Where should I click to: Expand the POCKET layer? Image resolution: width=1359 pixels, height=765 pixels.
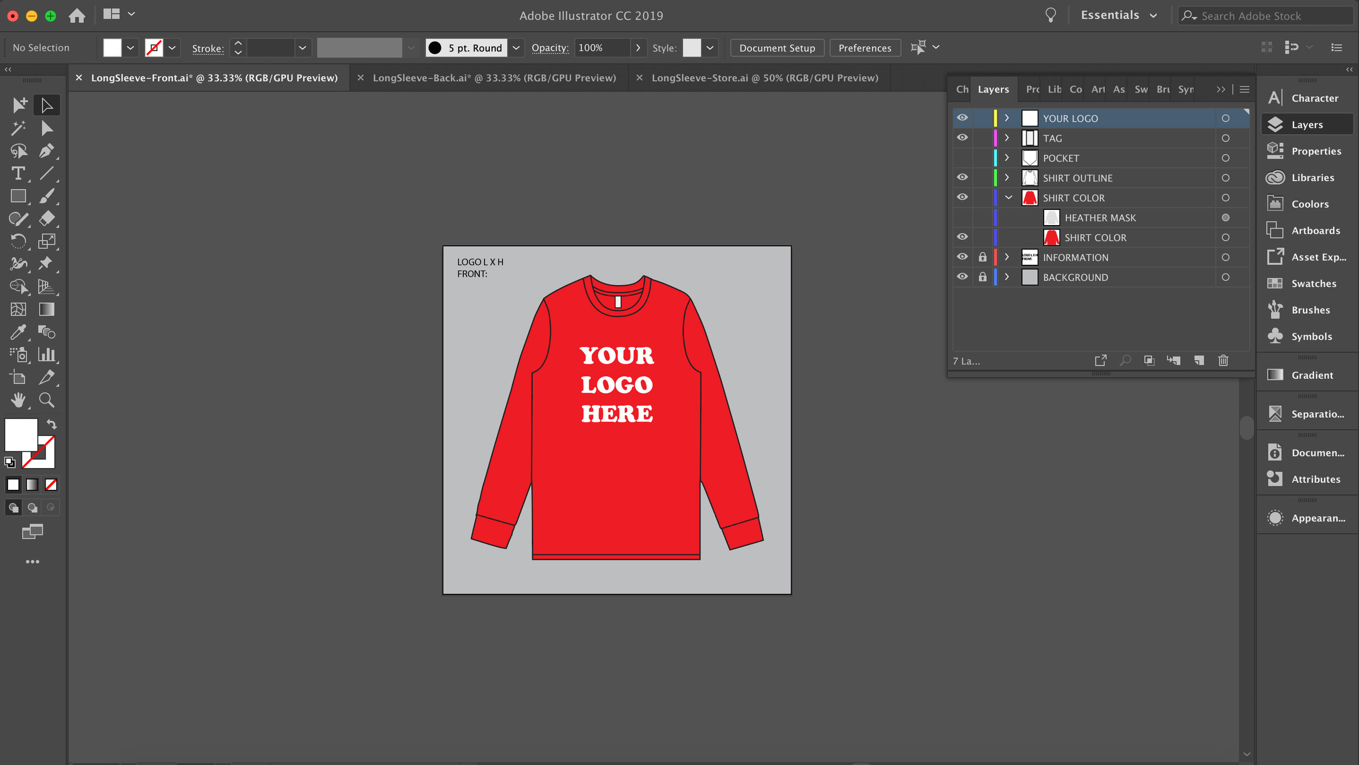click(1007, 158)
